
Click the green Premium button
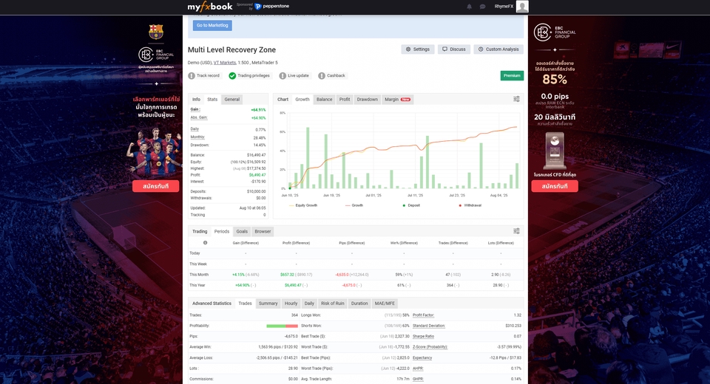(512, 75)
